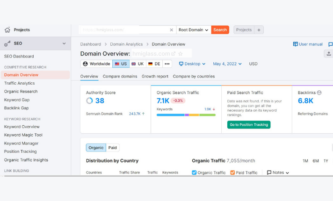The height and width of the screenshot is (201, 333).
Task: Click the feedback chat icon top right
Action: click(331, 44)
